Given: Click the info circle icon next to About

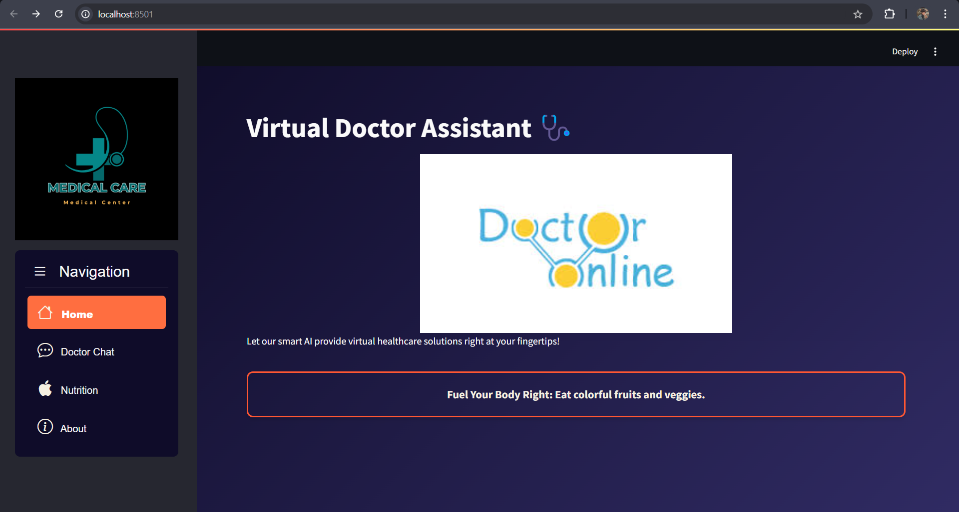Looking at the screenshot, I should coord(45,427).
